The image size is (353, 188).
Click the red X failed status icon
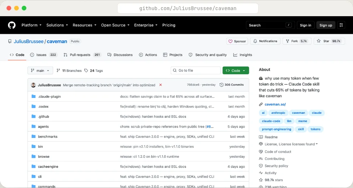click(x=161, y=85)
